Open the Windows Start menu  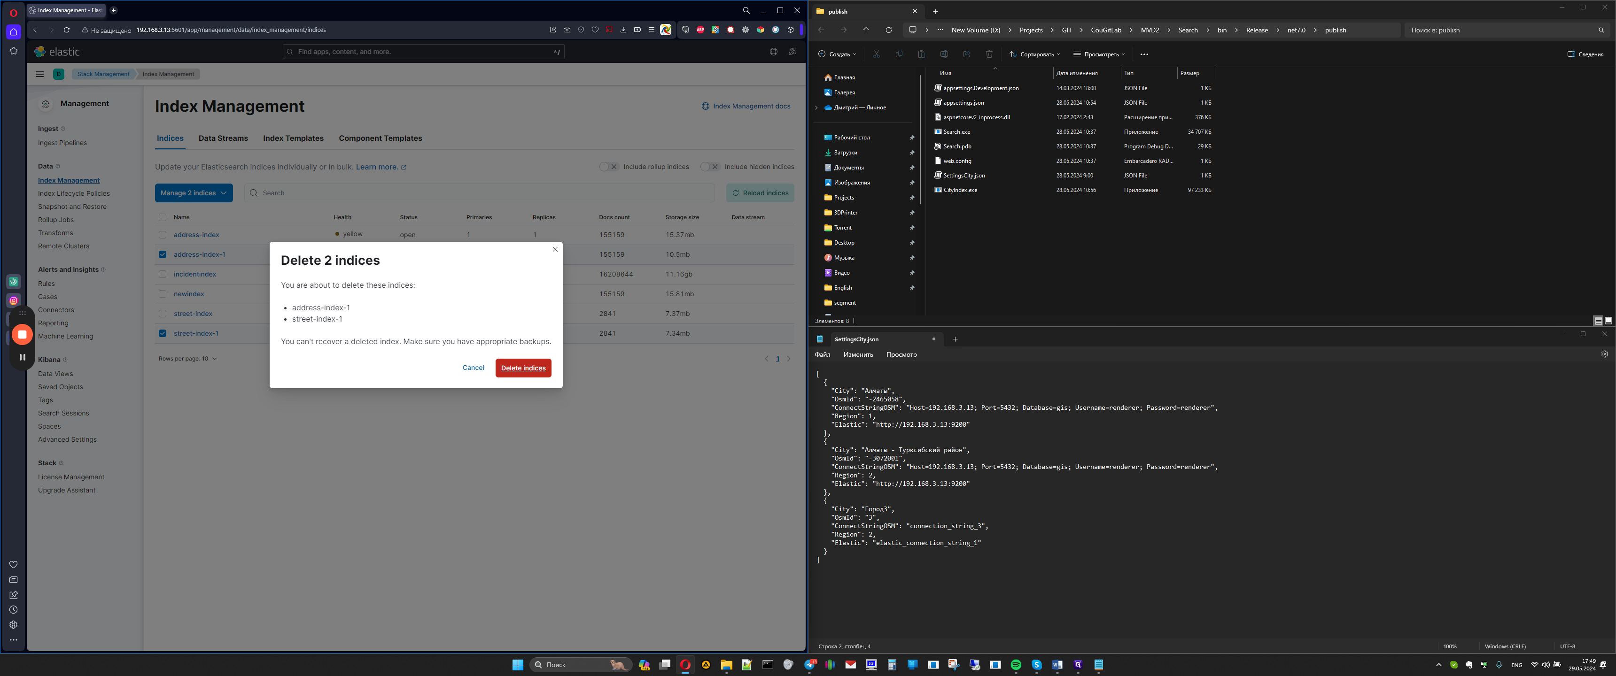tap(518, 665)
